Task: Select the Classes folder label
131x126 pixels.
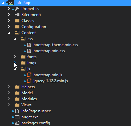Action: click(x=28, y=21)
